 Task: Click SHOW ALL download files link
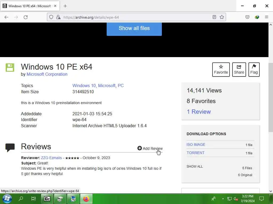(x=195, y=167)
